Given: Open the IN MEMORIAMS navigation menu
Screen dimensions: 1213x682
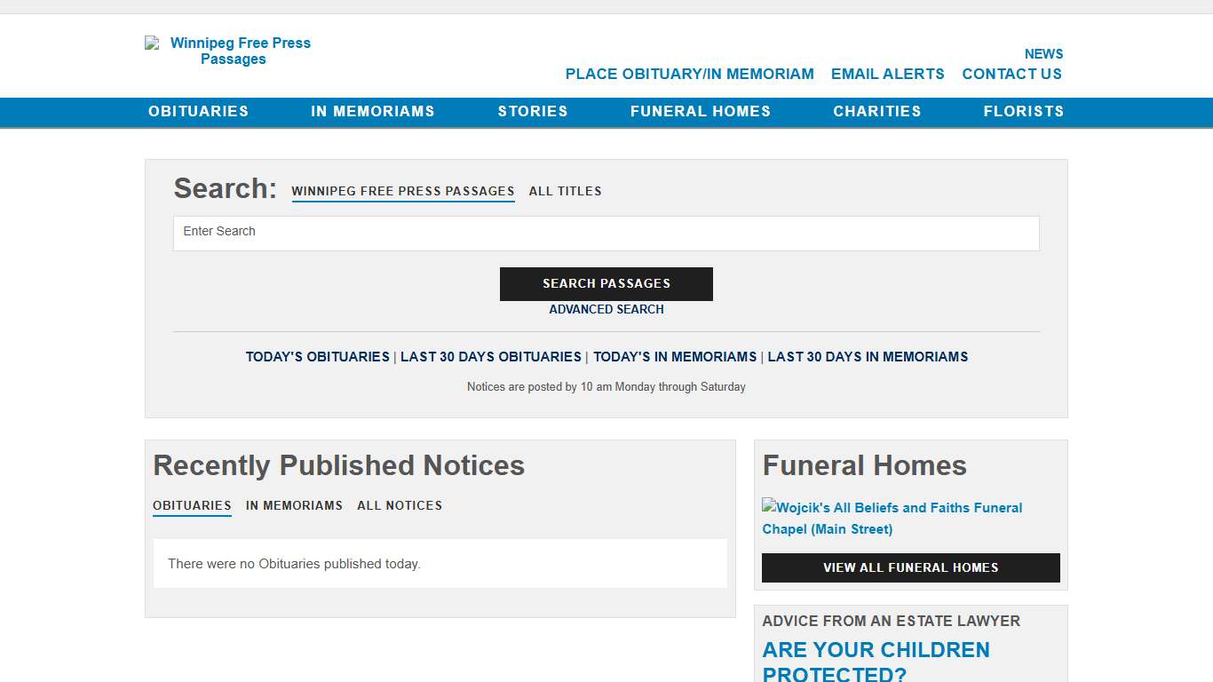Looking at the screenshot, I should click(x=373, y=111).
